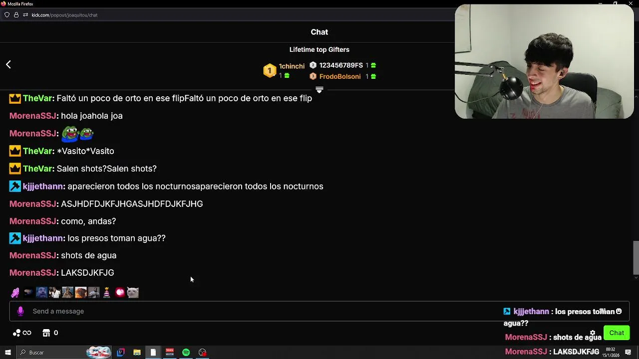Image resolution: width=639 pixels, height=359 pixels.
Task: Open the Windows Start menu
Action: 7,353
